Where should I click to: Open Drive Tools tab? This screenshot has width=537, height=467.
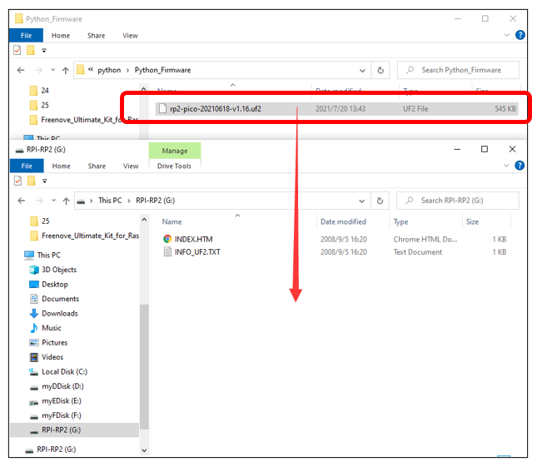pos(174,166)
